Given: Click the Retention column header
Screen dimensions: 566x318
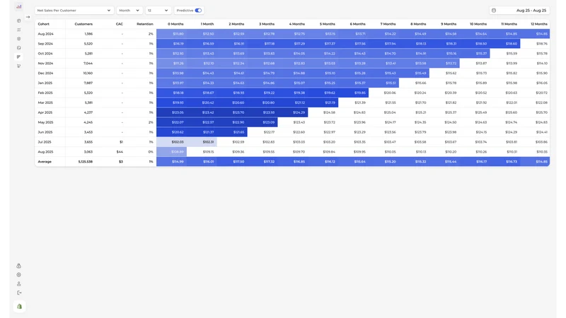Looking at the screenshot, I should point(145,24).
